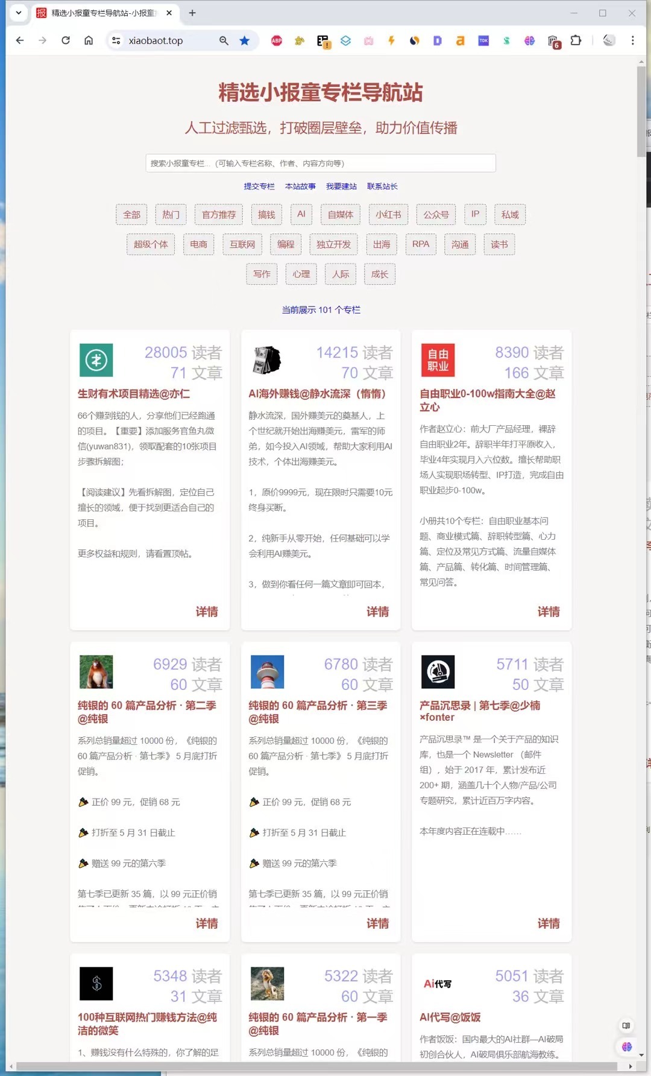Open a new browser tab
Viewport: 651px width, 1076px height.
tap(192, 13)
